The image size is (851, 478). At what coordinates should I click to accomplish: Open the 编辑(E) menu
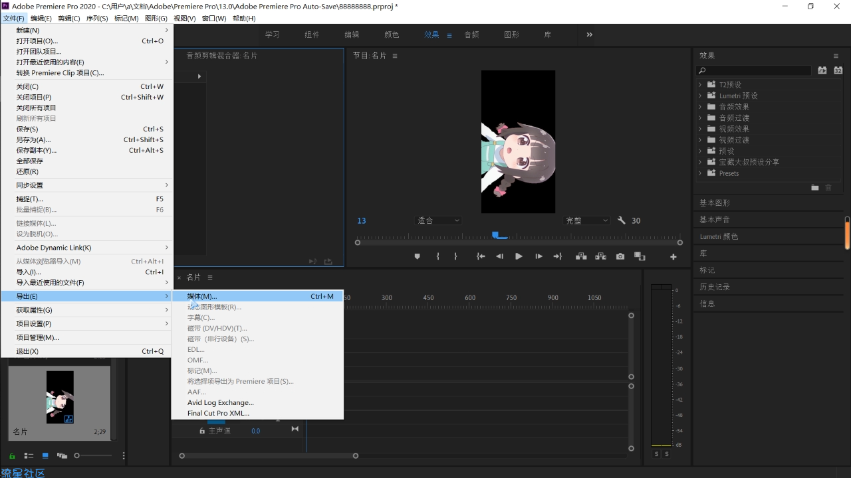click(x=41, y=19)
